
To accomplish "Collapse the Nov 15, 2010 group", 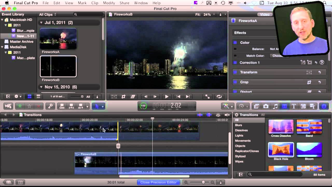I will click(41, 87).
